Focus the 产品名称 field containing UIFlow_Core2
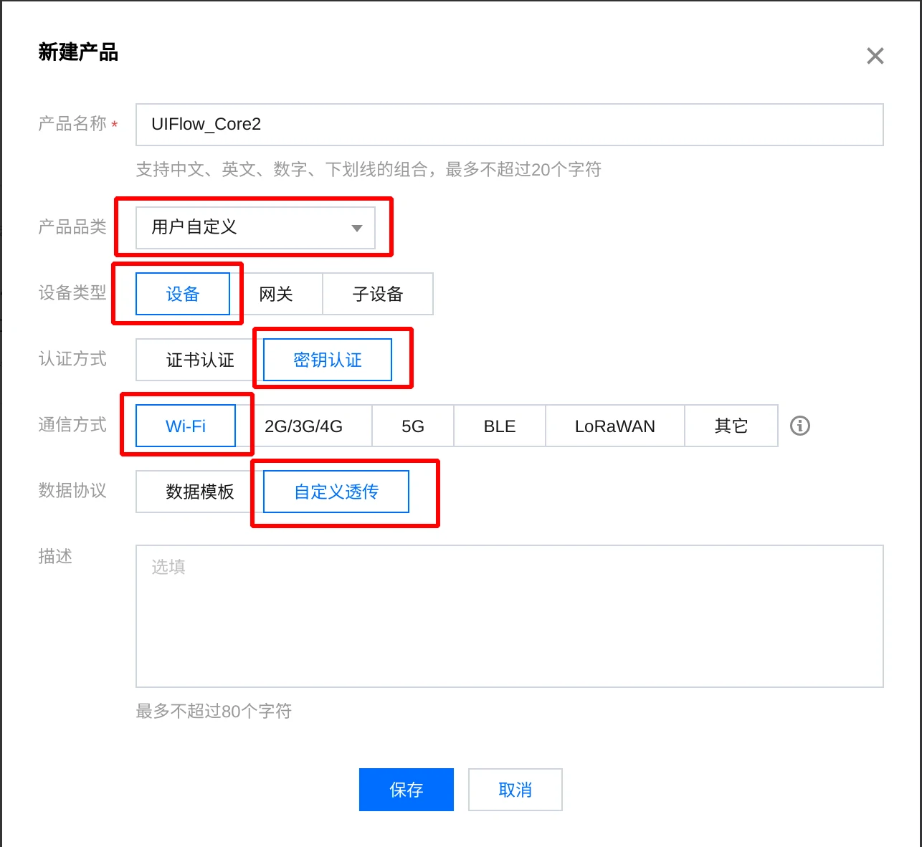 tap(510, 125)
